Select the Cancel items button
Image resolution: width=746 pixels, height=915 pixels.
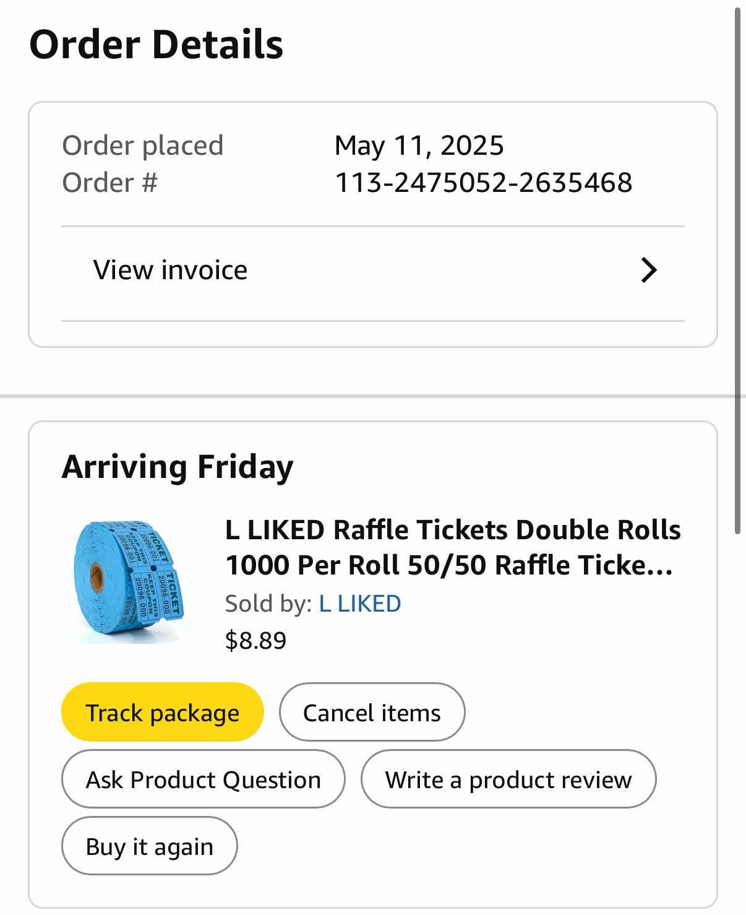(x=372, y=712)
